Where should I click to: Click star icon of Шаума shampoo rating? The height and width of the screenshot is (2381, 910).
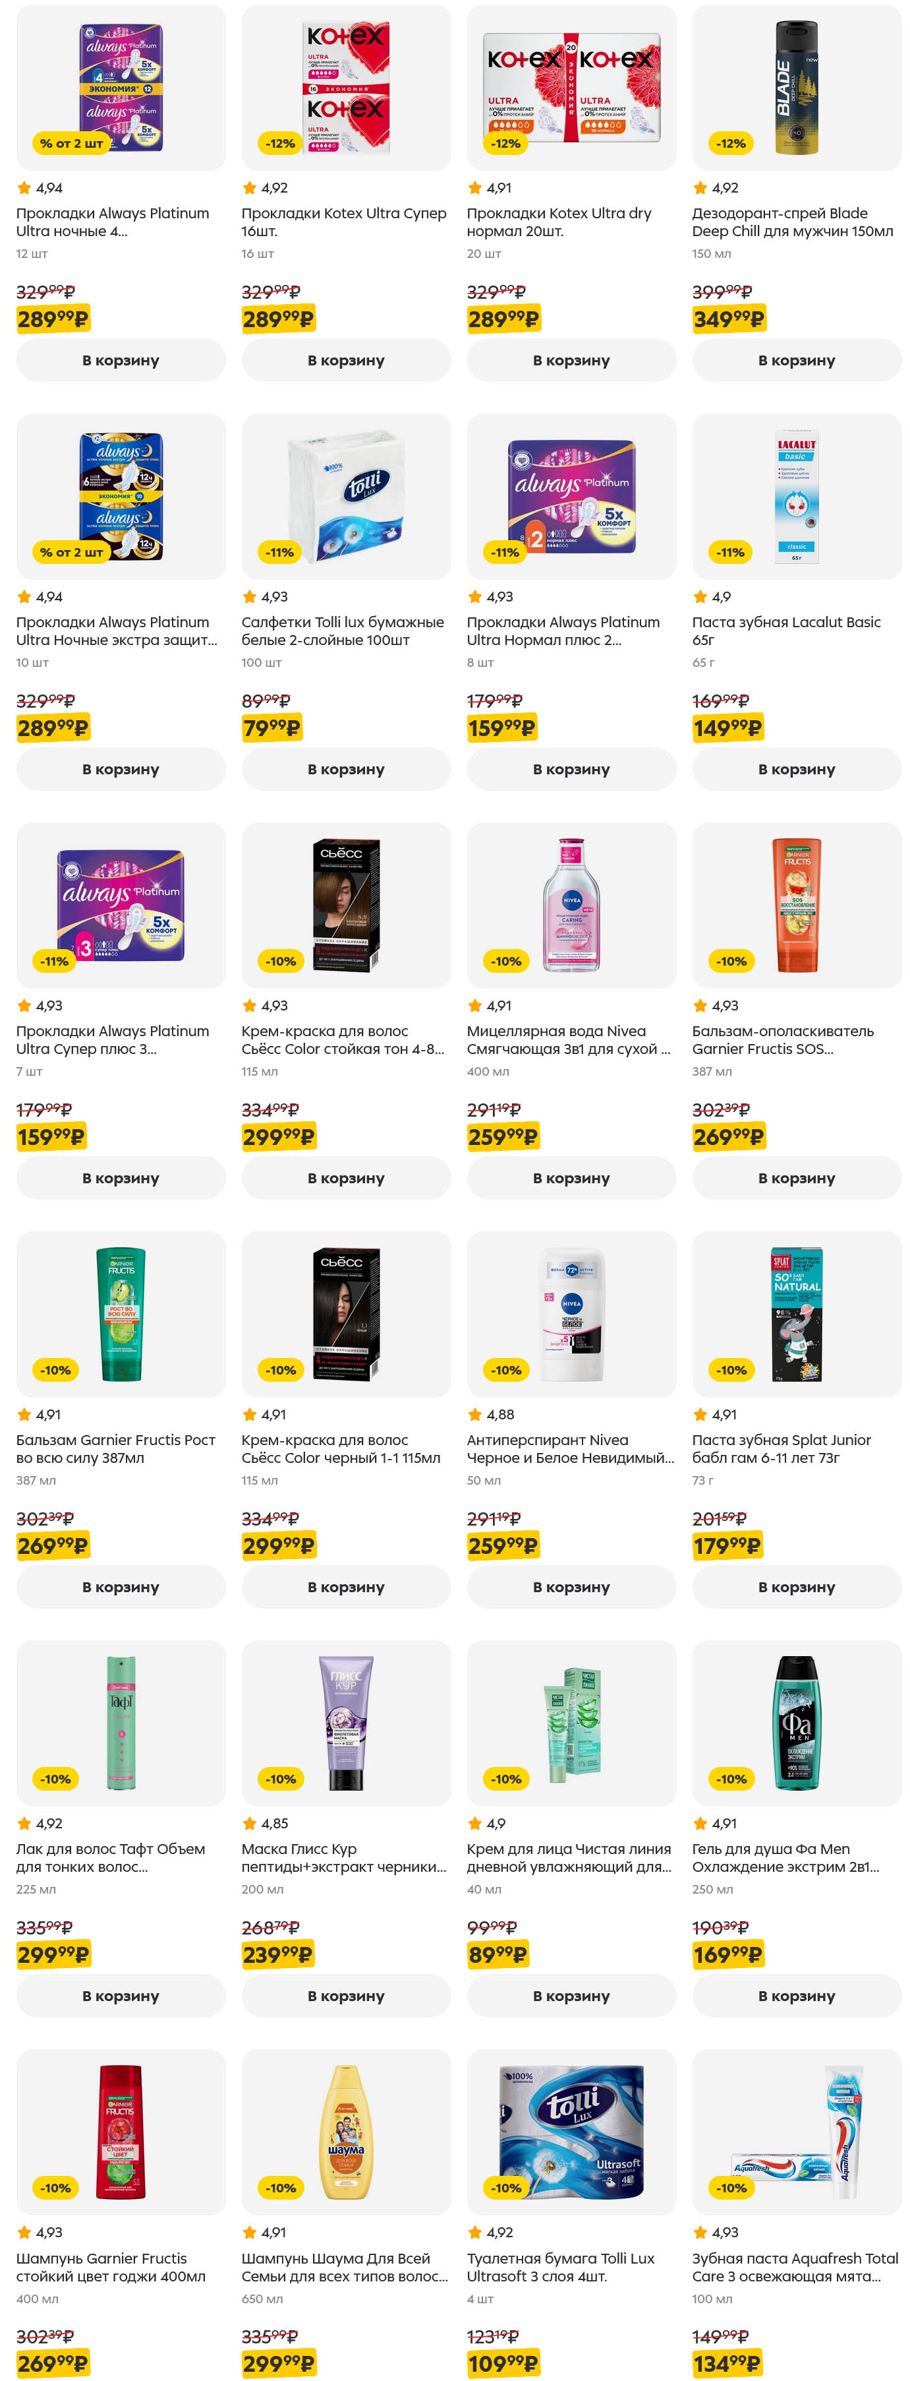[248, 2232]
